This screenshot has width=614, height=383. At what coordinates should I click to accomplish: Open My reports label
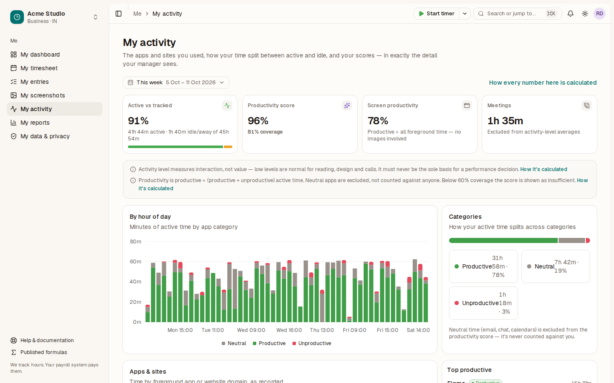[35, 123]
